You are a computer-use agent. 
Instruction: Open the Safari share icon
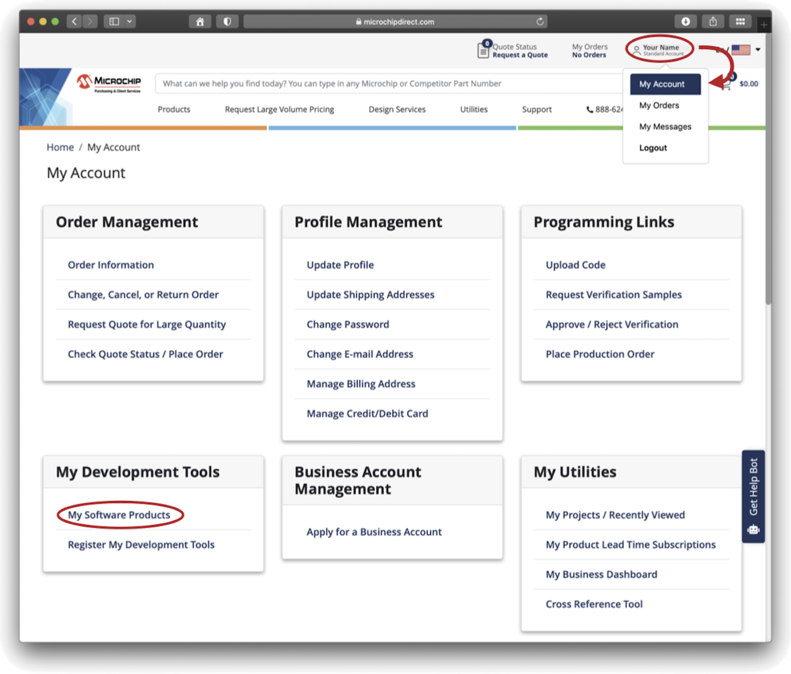(713, 21)
